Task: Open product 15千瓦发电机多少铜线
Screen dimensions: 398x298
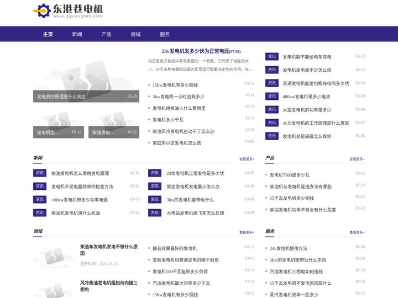Action: [292, 199]
